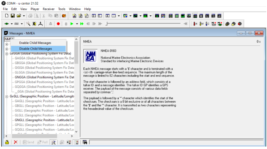Select the GNGLL tree item

(44, 120)
